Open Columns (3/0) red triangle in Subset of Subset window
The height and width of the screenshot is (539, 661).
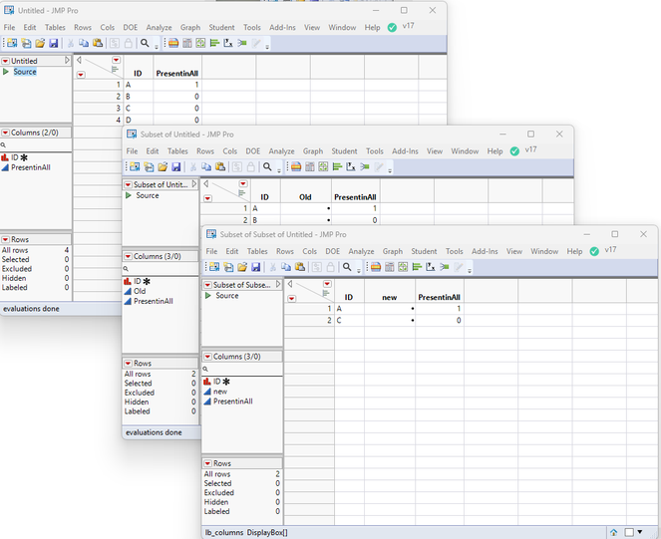click(207, 357)
